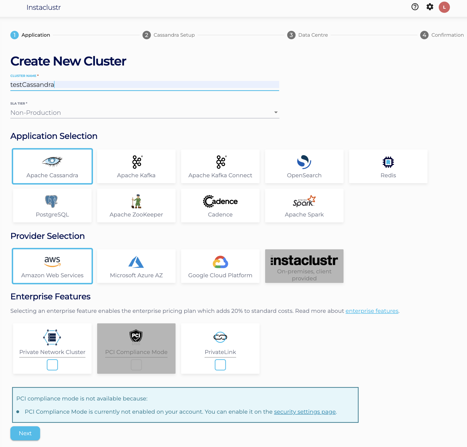Choose Apache ZooKeeper as the application
Viewport: 467px width, 447px height.
(x=136, y=206)
